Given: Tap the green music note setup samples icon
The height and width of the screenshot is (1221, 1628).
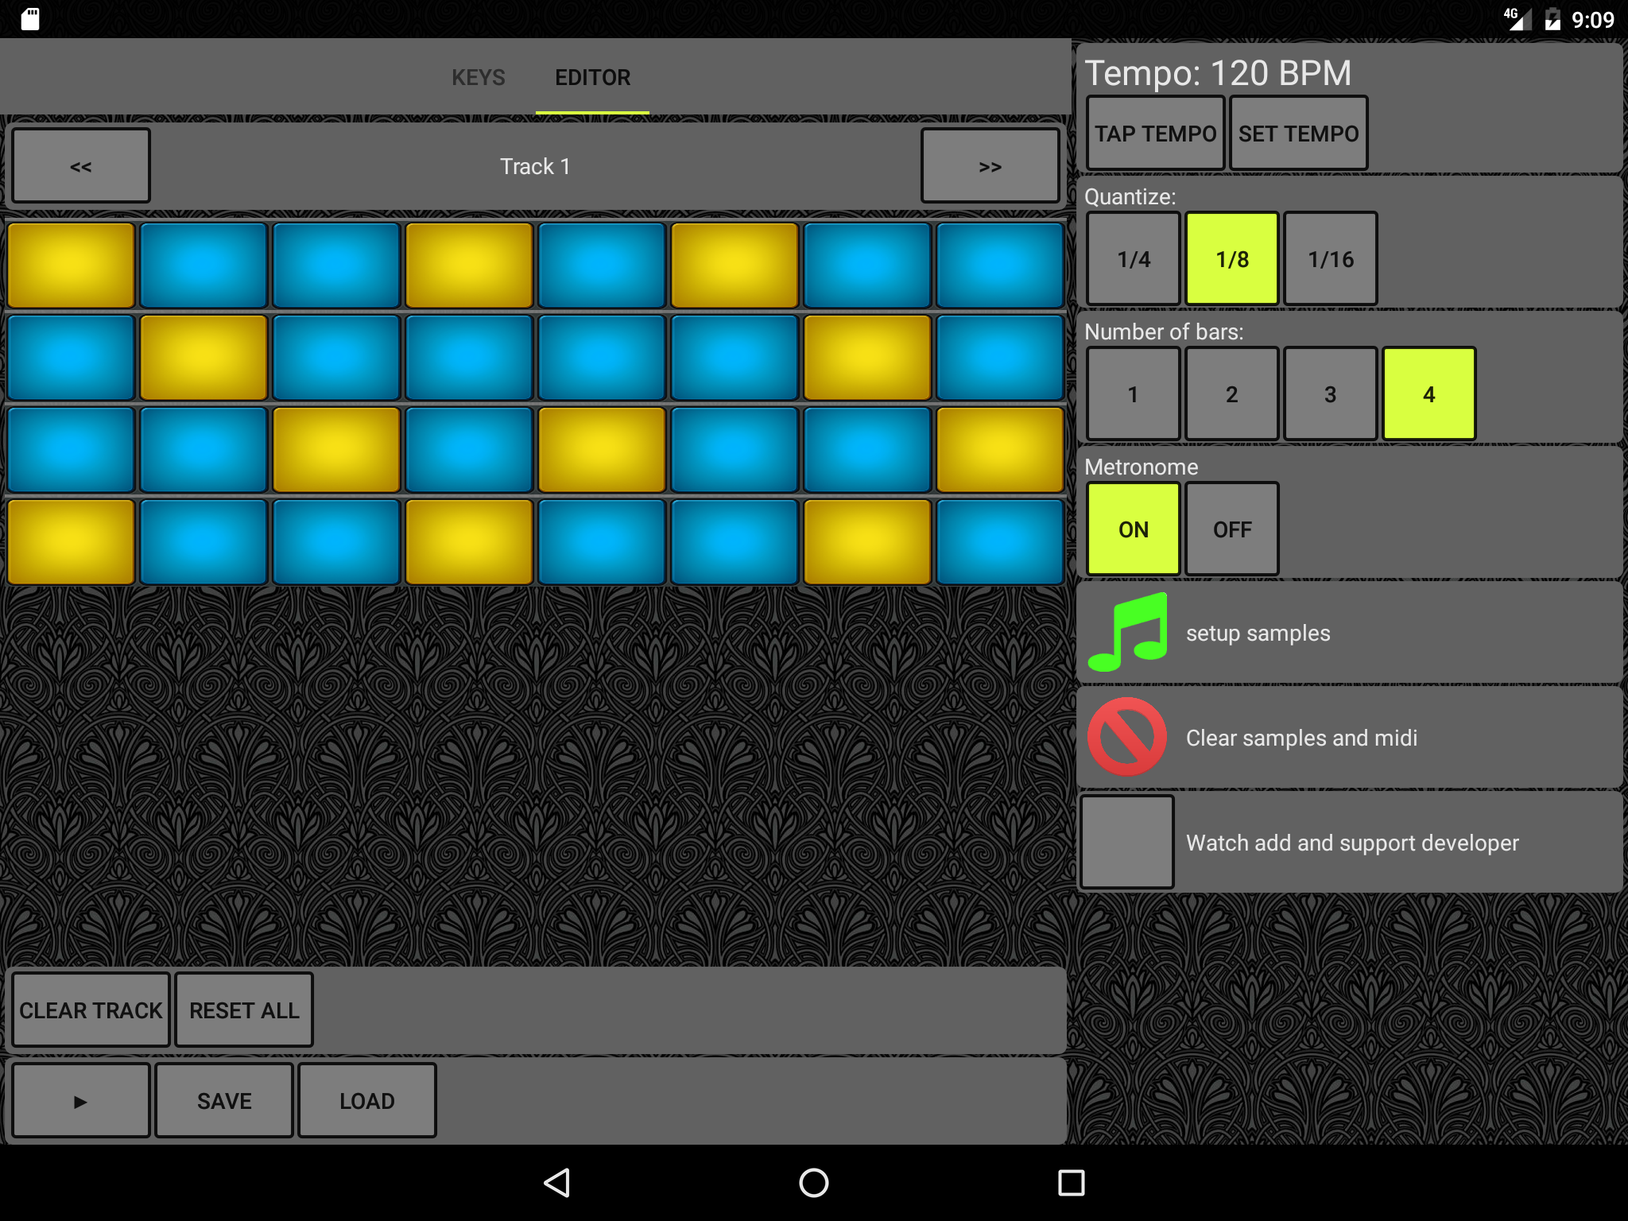Looking at the screenshot, I should (x=1127, y=633).
